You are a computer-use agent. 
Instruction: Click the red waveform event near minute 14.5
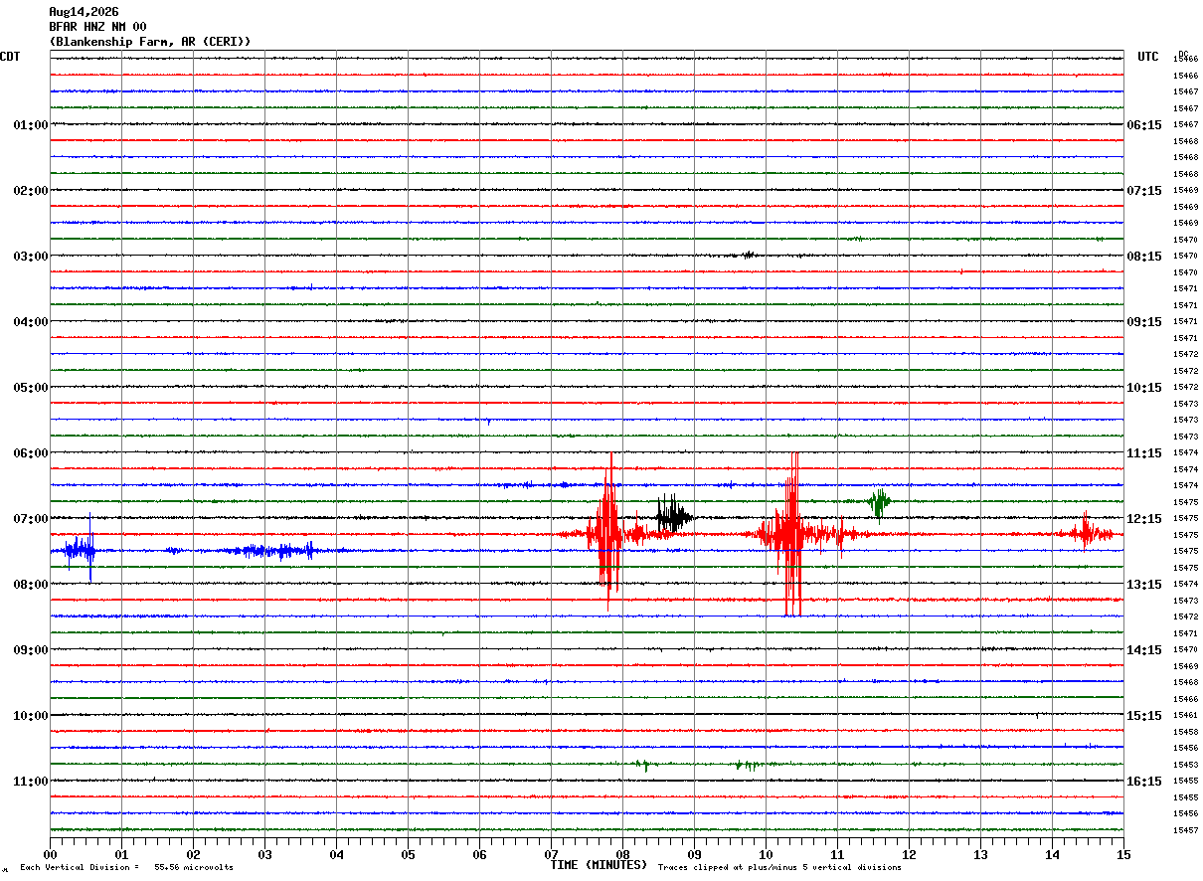(1086, 533)
